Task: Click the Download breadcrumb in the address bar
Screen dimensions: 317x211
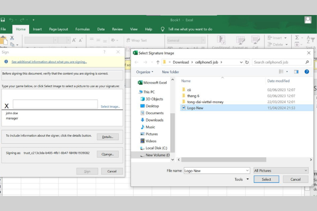Action: click(181, 62)
